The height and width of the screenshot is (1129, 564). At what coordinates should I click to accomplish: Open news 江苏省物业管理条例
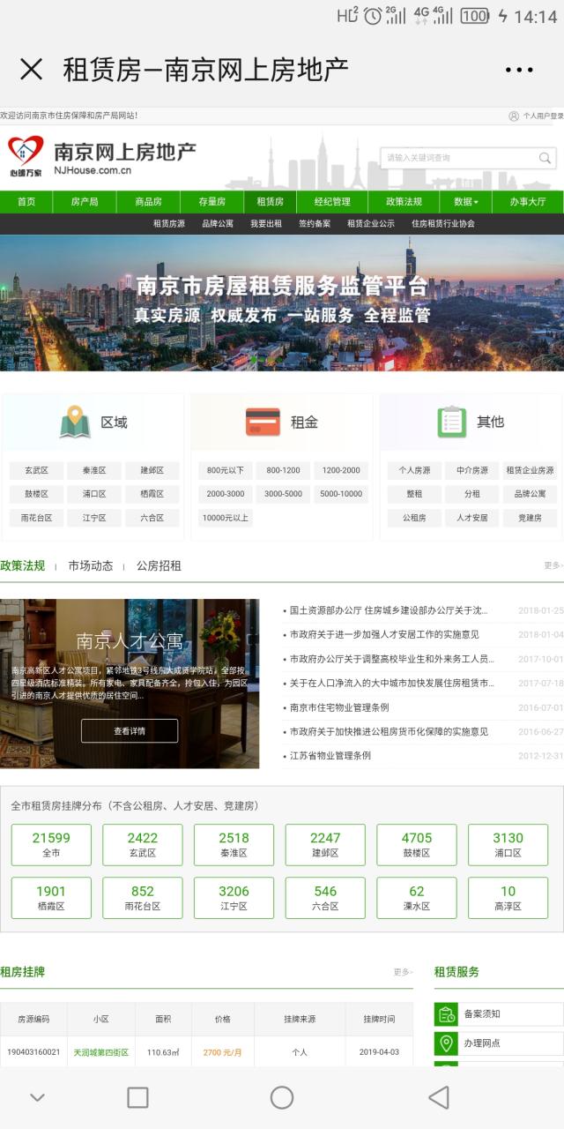pyautogui.click(x=330, y=756)
